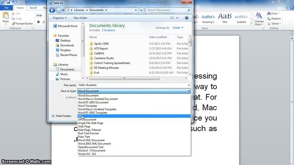Click Hide Folders button
Image resolution: width=294 pixels, height=165 pixels.
(x=62, y=116)
